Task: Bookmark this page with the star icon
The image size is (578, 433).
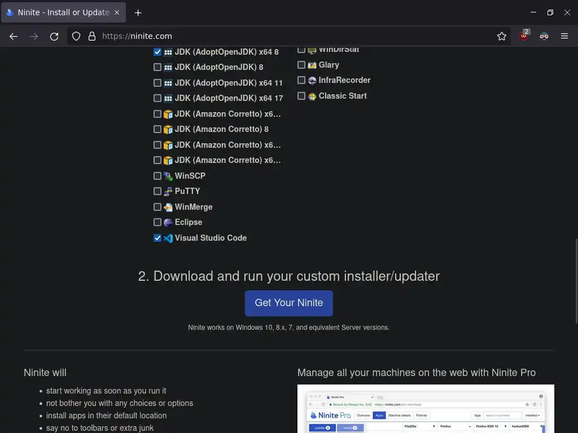Action: click(x=501, y=36)
